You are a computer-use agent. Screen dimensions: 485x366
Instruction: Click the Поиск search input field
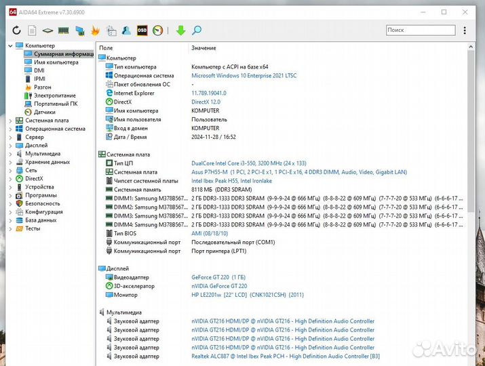click(419, 30)
